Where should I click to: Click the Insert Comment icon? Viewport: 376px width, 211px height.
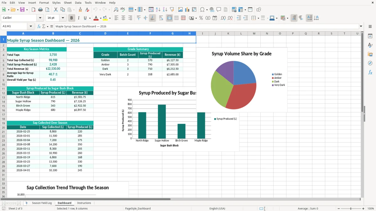point(219,10)
